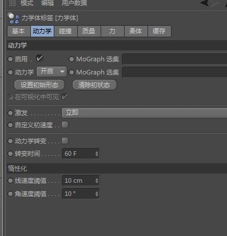This screenshot has height=236, width=227.
Task: Click keyframe dot beside 角速度阈值
Action: (x=10, y=194)
